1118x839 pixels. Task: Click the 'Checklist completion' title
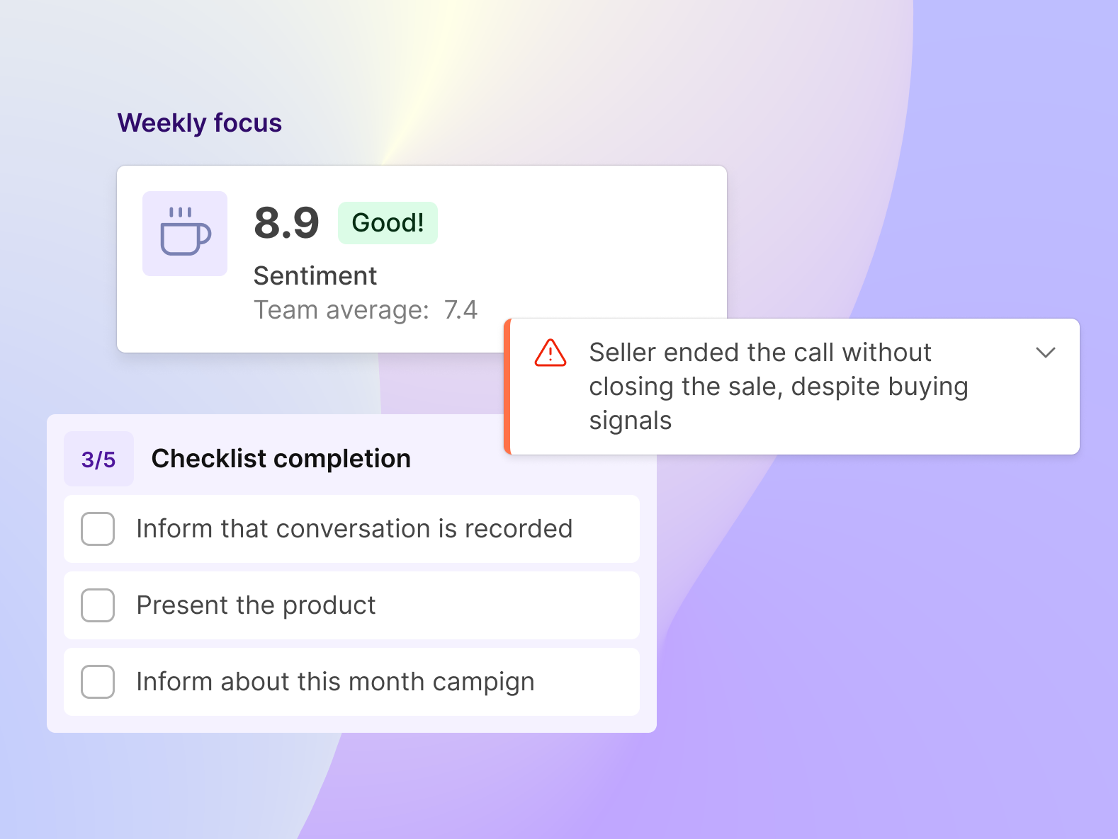(281, 459)
